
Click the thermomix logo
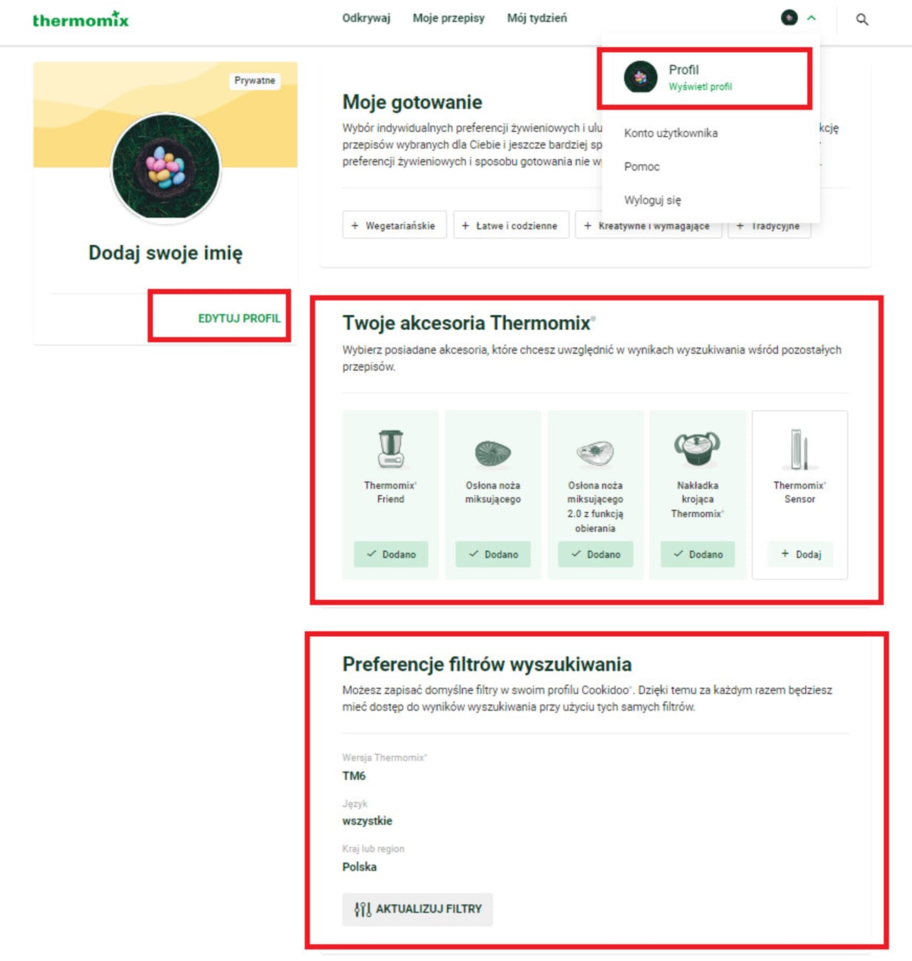pos(81,19)
